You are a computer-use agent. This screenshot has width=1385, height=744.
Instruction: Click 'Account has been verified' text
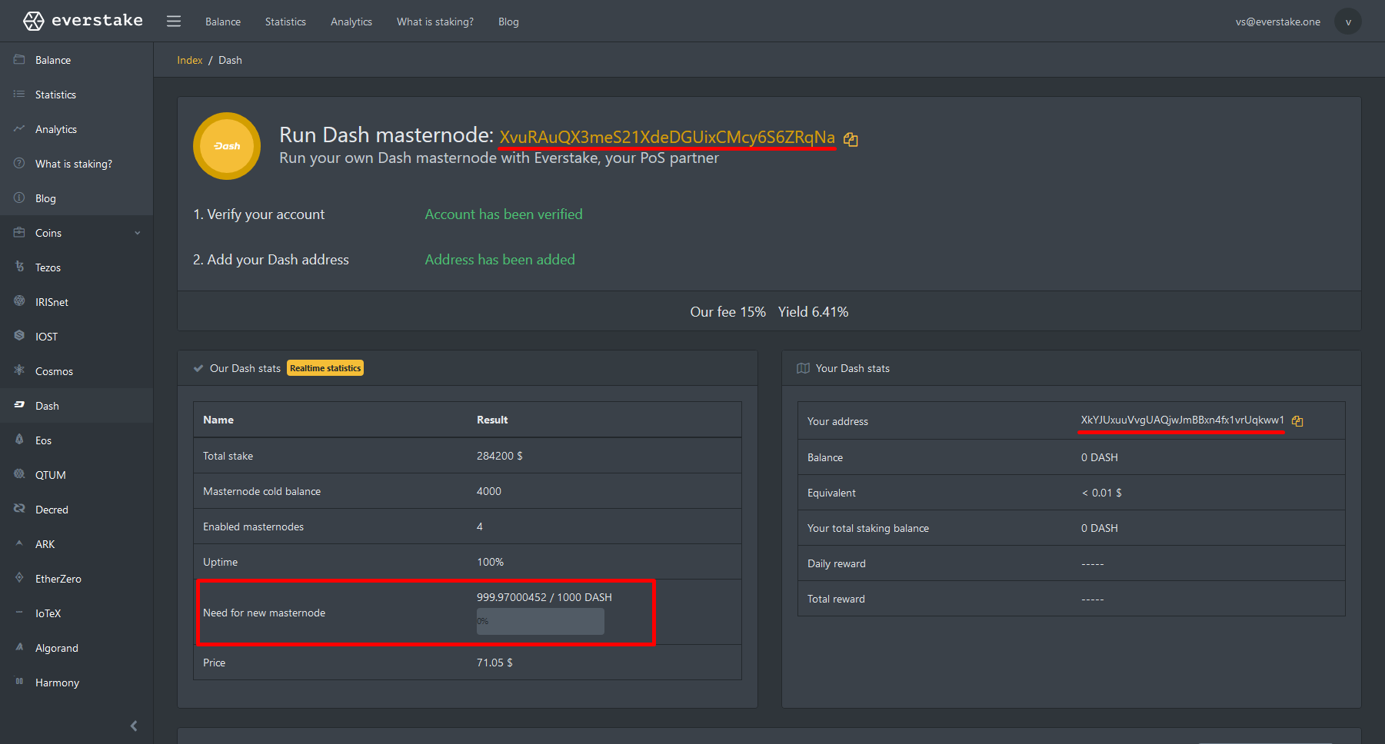pyautogui.click(x=504, y=214)
